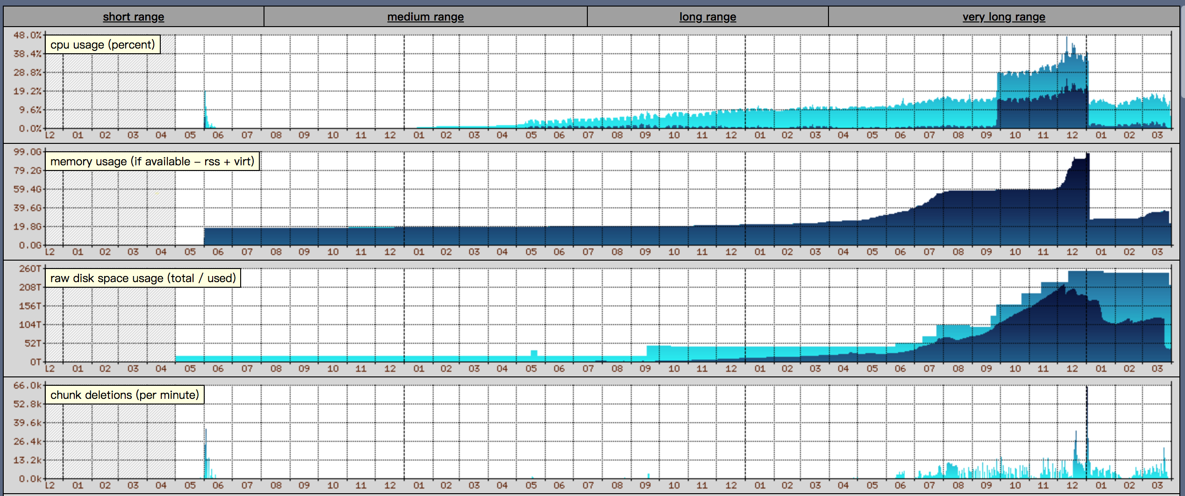
Task: Click the 104T axis value on disk chart
Action: tap(30, 325)
